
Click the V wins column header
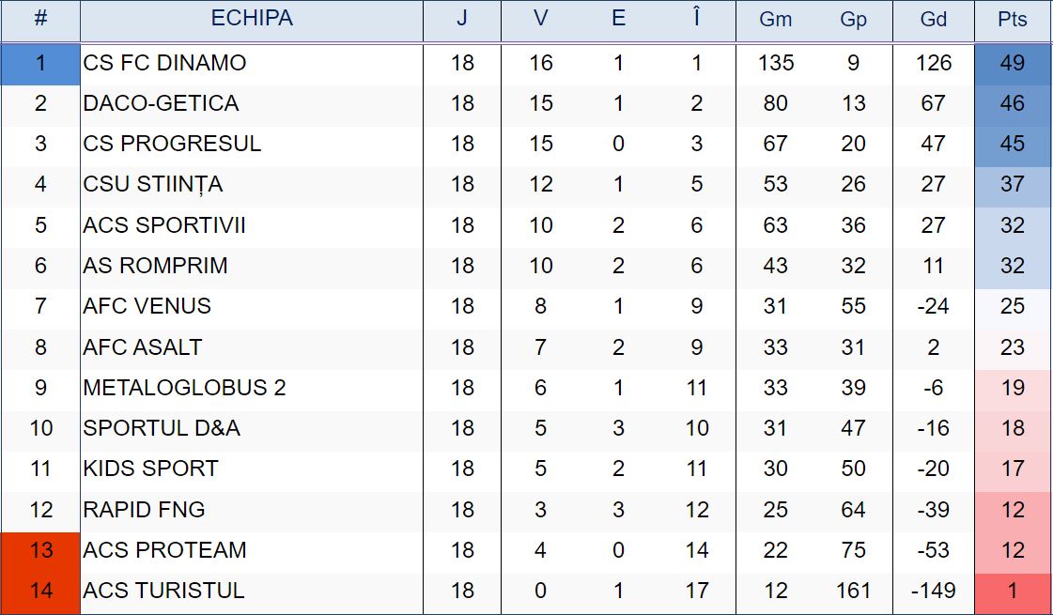click(x=540, y=19)
